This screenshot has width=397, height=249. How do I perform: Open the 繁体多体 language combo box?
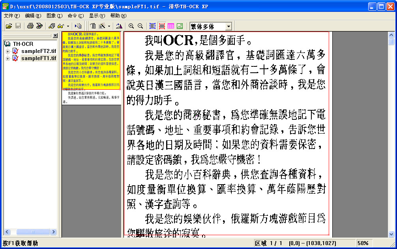coord(228,26)
